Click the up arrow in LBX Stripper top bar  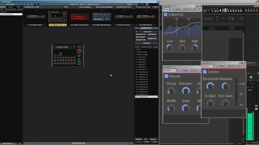tap(35, 4)
